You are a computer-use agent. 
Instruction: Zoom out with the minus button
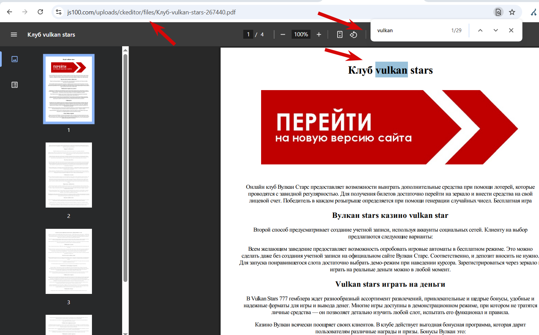(x=283, y=34)
